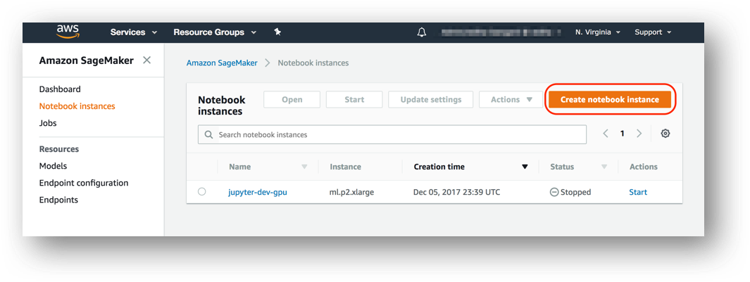This screenshot has width=750, height=282.
Task: Select the jupyter-dev-gpu radio button
Action: coord(202,192)
